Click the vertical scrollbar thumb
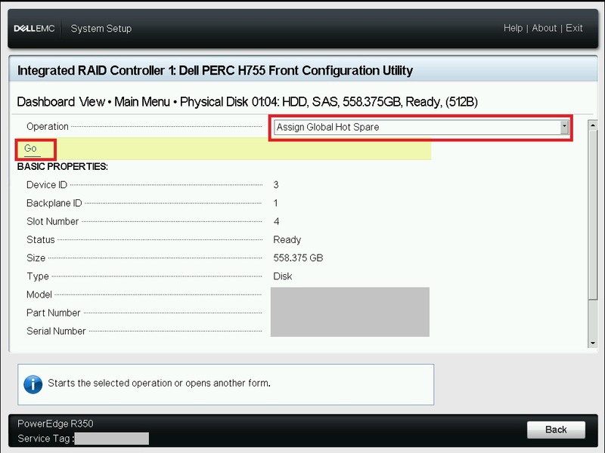Image resolution: width=605 pixels, height=453 pixels. coord(593,214)
